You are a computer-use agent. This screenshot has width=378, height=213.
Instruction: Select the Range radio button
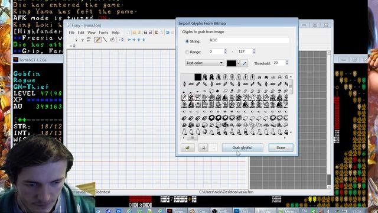click(x=187, y=52)
